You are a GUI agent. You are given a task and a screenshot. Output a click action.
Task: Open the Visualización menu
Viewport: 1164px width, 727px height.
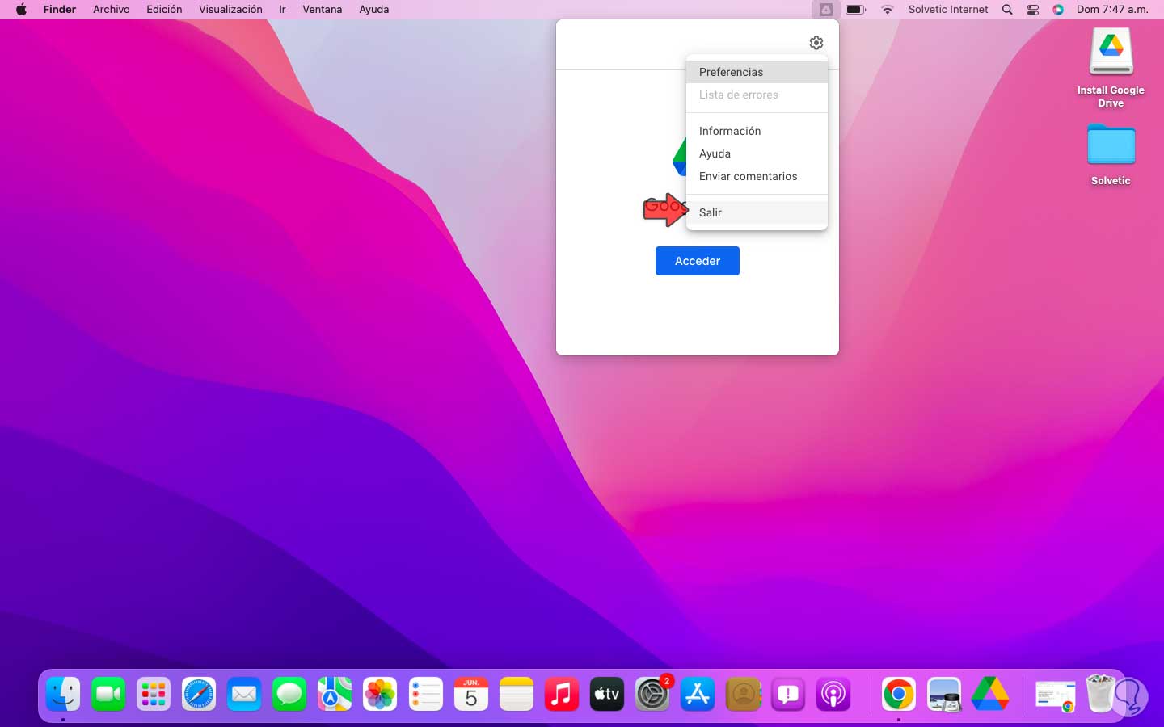click(x=230, y=10)
